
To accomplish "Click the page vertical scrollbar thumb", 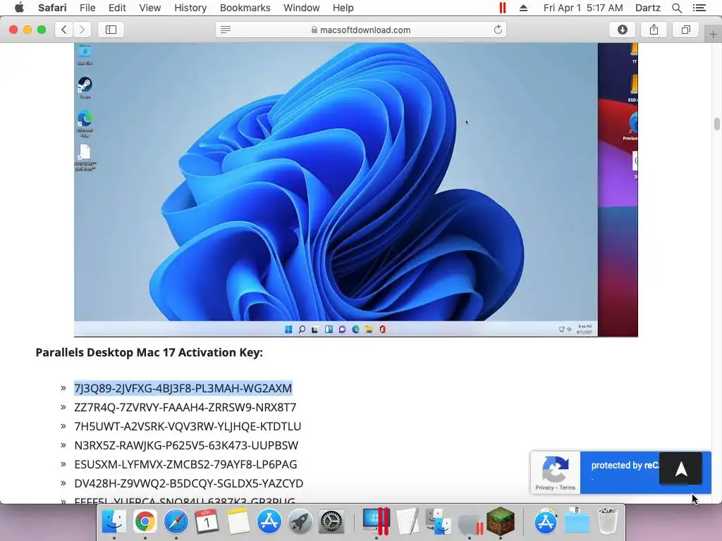I will click(x=716, y=124).
